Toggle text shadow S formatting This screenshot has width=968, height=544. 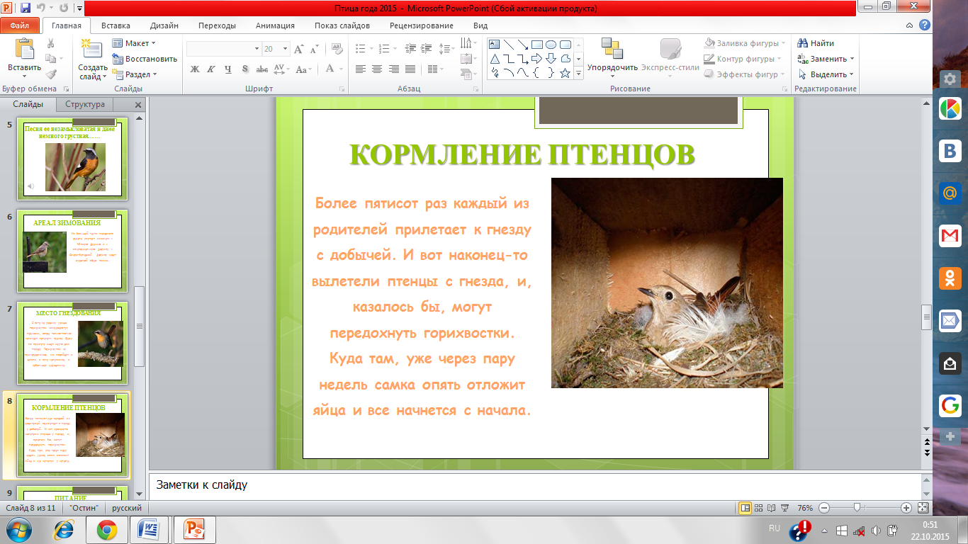pos(245,69)
